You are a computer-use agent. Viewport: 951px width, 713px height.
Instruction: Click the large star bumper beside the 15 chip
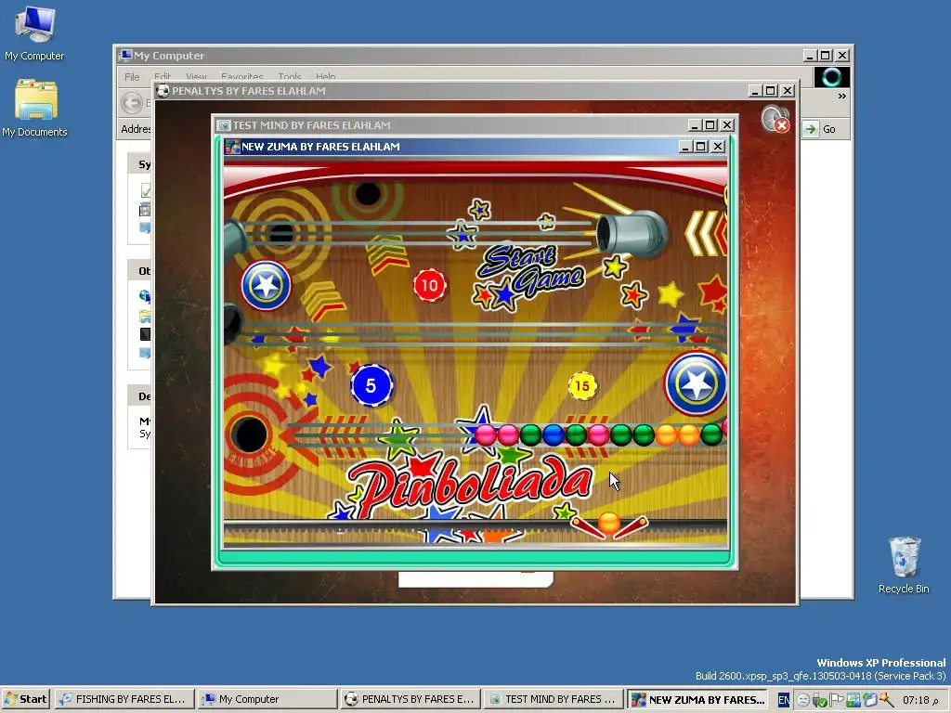click(x=696, y=383)
